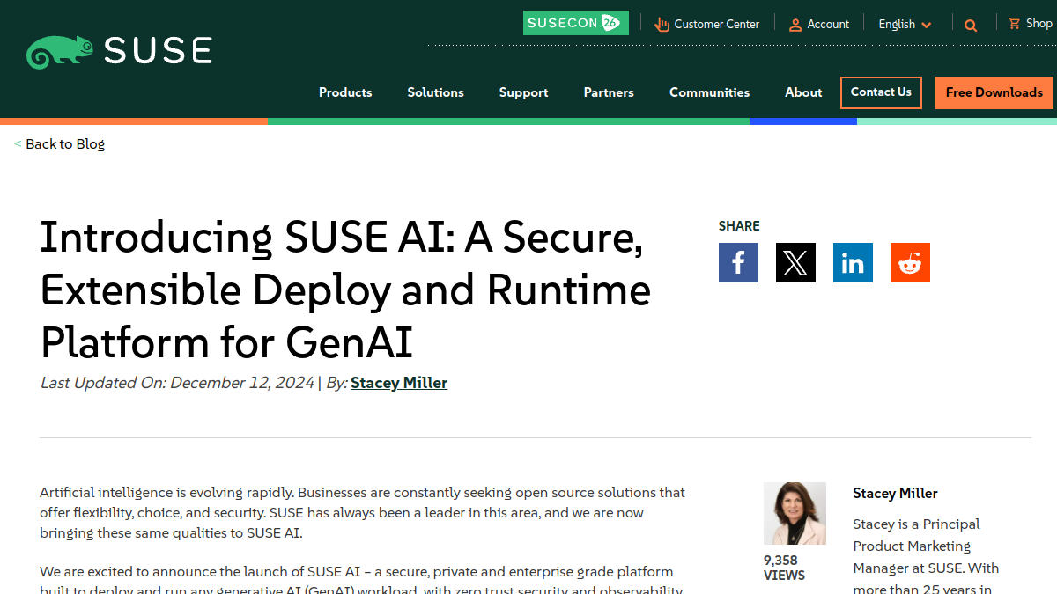Open site search magnifier icon

click(971, 26)
